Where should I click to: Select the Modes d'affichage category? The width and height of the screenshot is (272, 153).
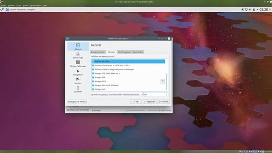pos(78,64)
